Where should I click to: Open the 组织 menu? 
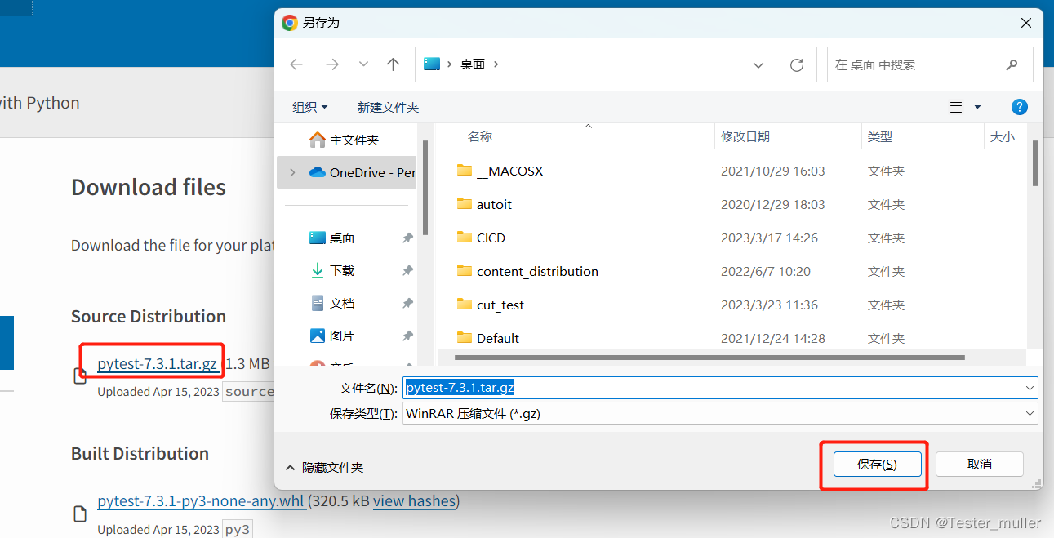(x=309, y=107)
